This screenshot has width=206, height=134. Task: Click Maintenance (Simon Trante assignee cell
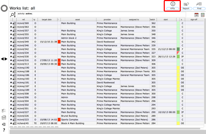[135, 71]
